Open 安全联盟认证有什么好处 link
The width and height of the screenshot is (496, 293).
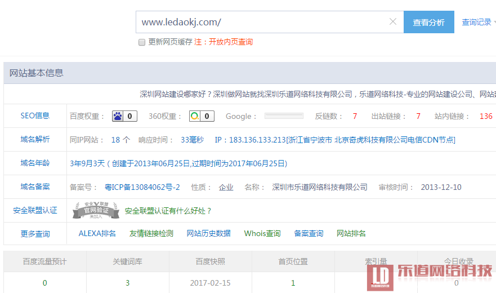168,211
